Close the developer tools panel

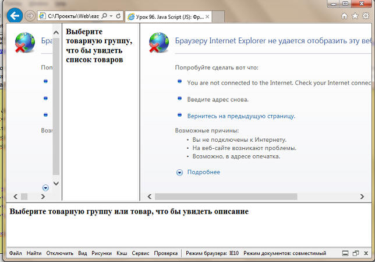pyautogui.click(x=366, y=253)
